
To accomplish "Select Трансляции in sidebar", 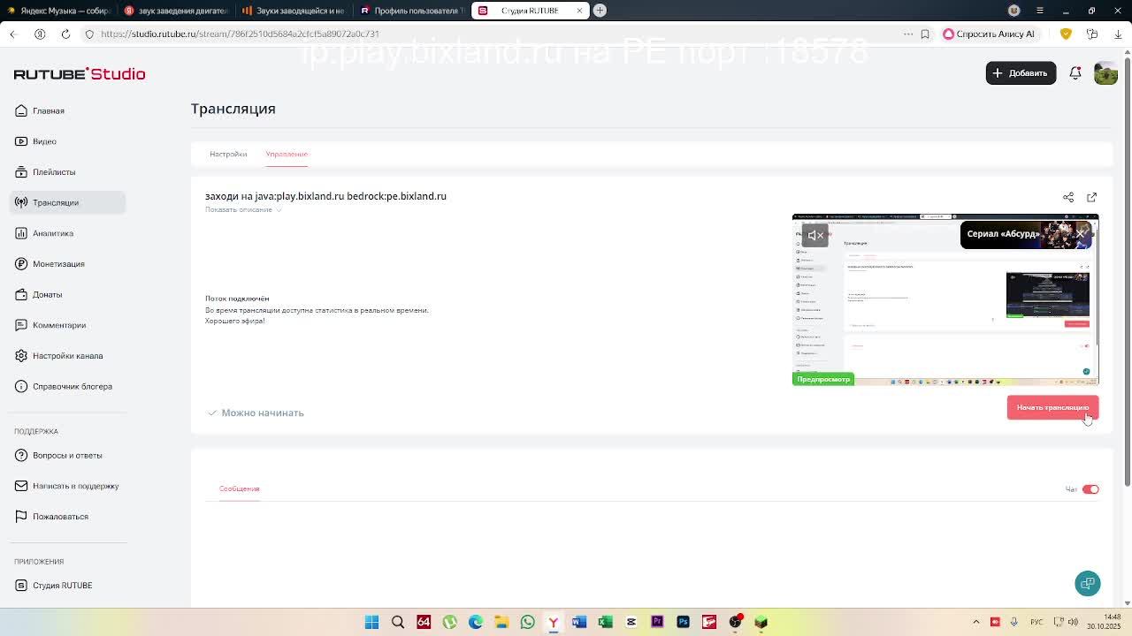I will pyautogui.click(x=68, y=202).
